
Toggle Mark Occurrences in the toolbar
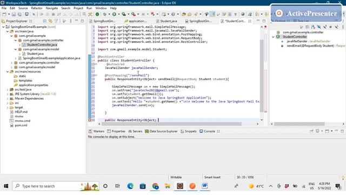(x=212, y=14)
